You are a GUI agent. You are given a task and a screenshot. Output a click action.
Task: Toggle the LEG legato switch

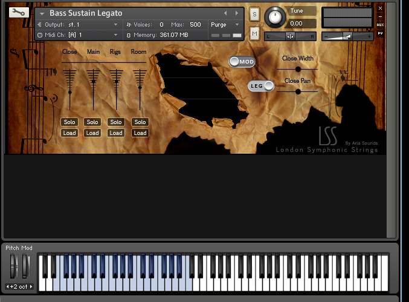click(261, 86)
